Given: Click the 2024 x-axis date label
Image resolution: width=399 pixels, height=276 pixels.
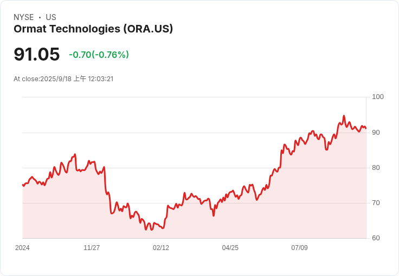Looking at the screenshot, I should click(22, 248).
